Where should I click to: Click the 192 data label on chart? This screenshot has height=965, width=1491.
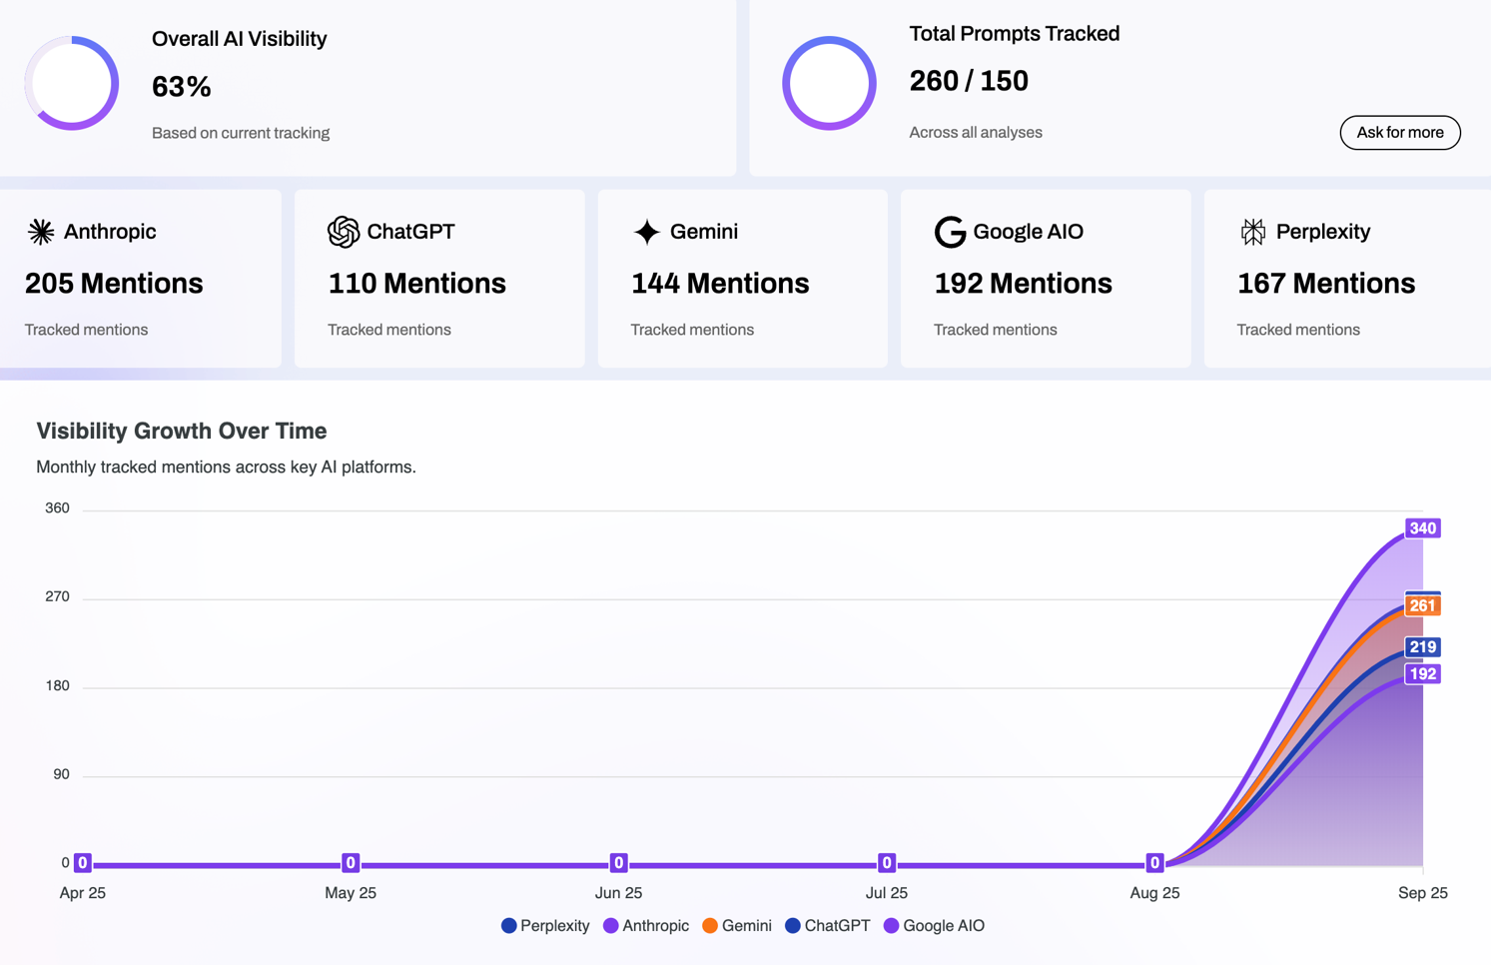1422,674
